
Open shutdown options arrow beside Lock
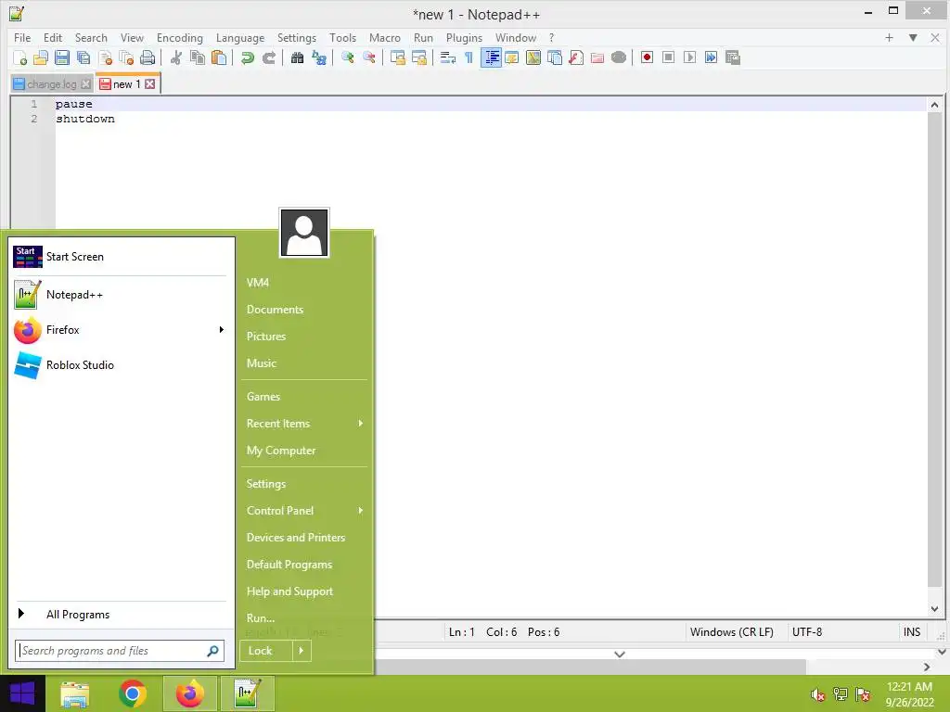[x=302, y=651]
